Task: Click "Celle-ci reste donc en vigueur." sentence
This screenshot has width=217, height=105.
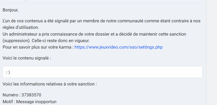Action: point(61,41)
